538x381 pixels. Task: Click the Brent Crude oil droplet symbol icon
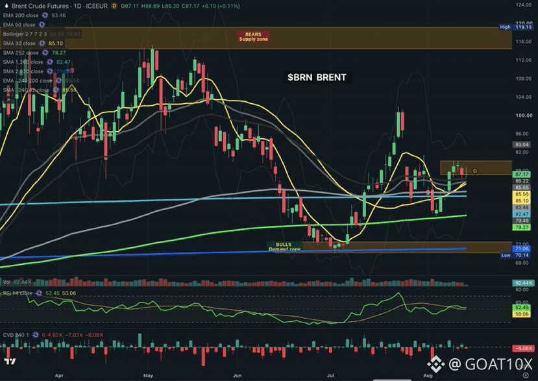(x=6, y=6)
